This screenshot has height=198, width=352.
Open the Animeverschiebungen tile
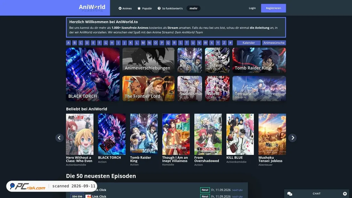(148, 60)
